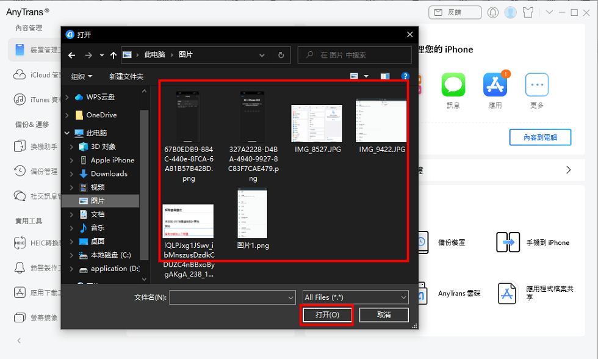Click the 取消 button
The width and height of the screenshot is (598, 359).
384,315
